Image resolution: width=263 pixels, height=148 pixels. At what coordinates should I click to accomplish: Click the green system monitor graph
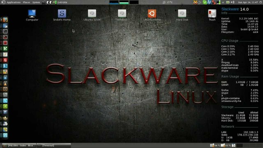(124, 2)
